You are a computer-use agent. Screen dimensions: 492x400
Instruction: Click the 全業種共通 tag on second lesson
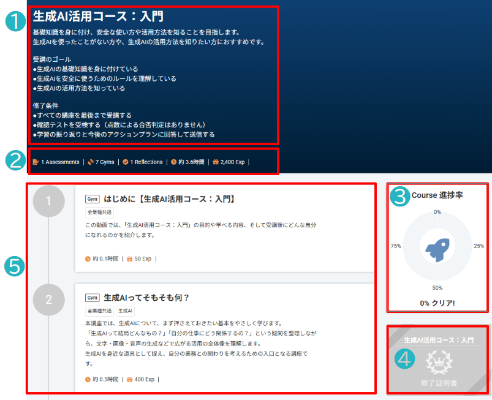point(99,311)
